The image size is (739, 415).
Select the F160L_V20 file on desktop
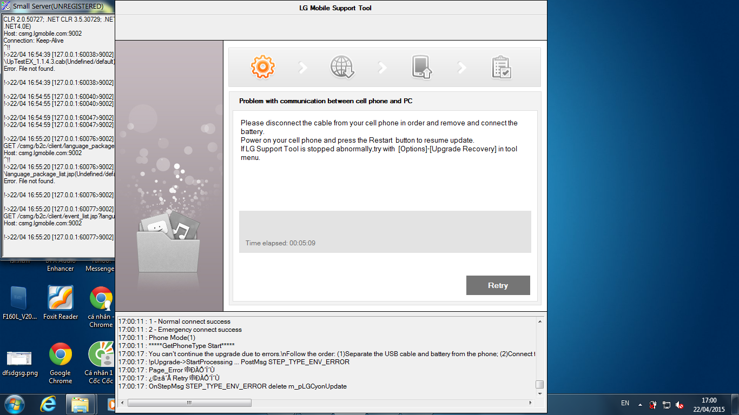18,303
